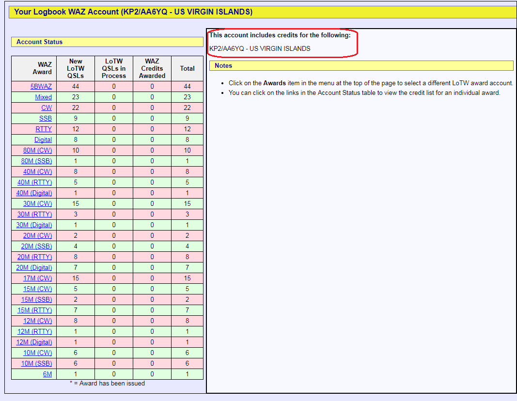Click the KP2/AA6YQ - US VIRGIN ISLANDS text

[x=260, y=48]
